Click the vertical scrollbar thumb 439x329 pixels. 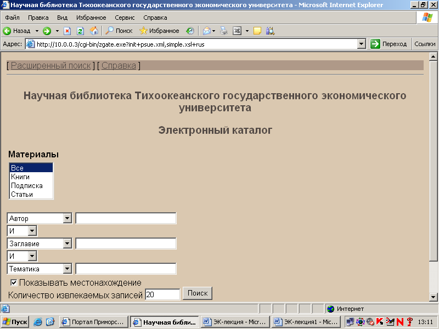click(433, 161)
